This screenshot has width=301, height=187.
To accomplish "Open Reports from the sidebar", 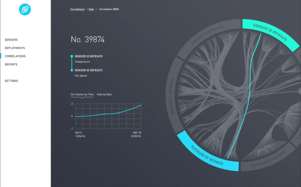I will click(11, 65).
